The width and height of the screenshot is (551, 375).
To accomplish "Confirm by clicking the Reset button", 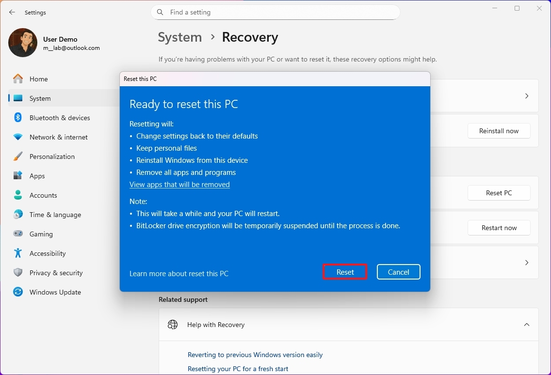I will click(344, 272).
